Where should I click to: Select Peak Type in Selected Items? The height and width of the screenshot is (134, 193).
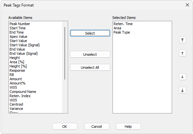click(122, 32)
